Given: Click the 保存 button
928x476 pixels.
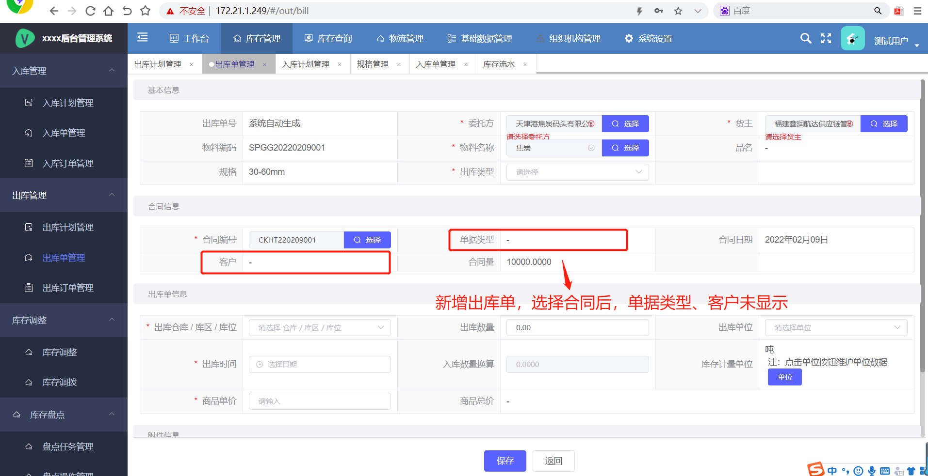Looking at the screenshot, I should [x=505, y=461].
